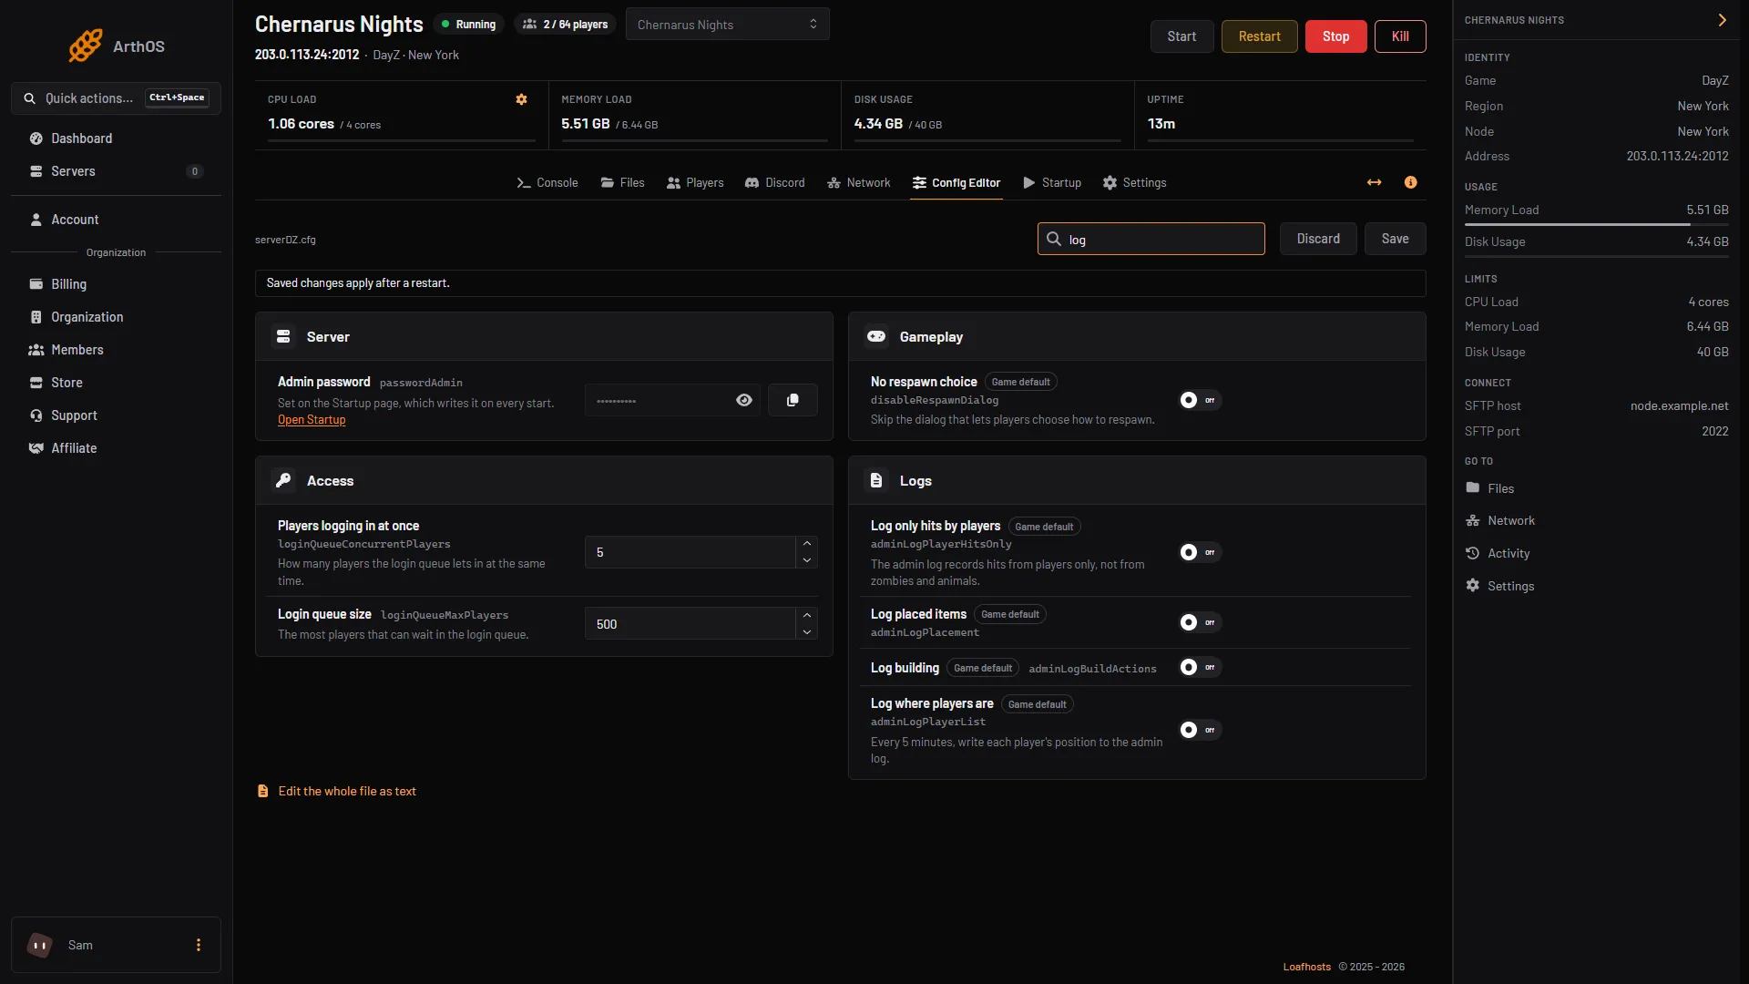Toggle the No respawn choice switch
1749x984 pixels.
(1199, 400)
